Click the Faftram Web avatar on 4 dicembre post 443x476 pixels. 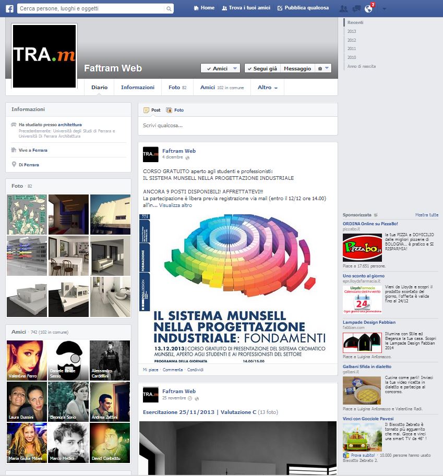pos(151,154)
